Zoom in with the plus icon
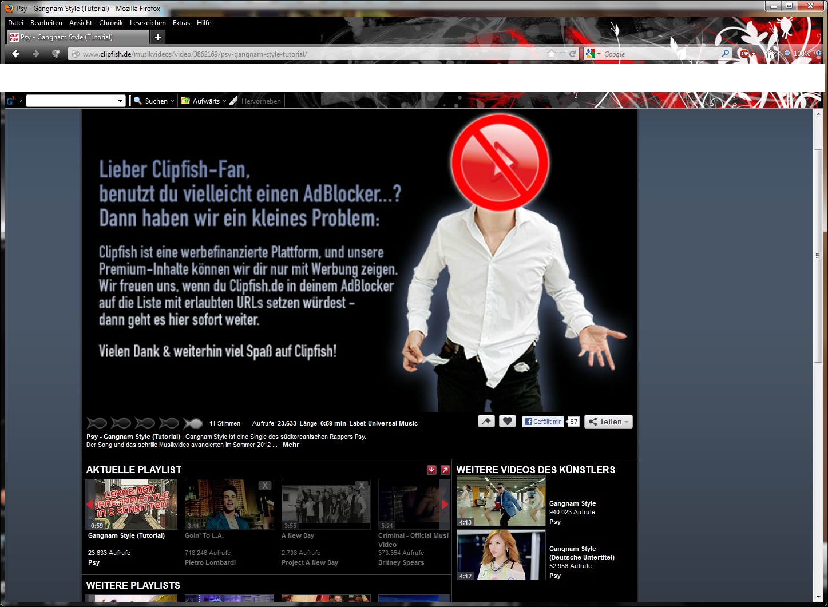828x607 pixels. (x=818, y=53)
